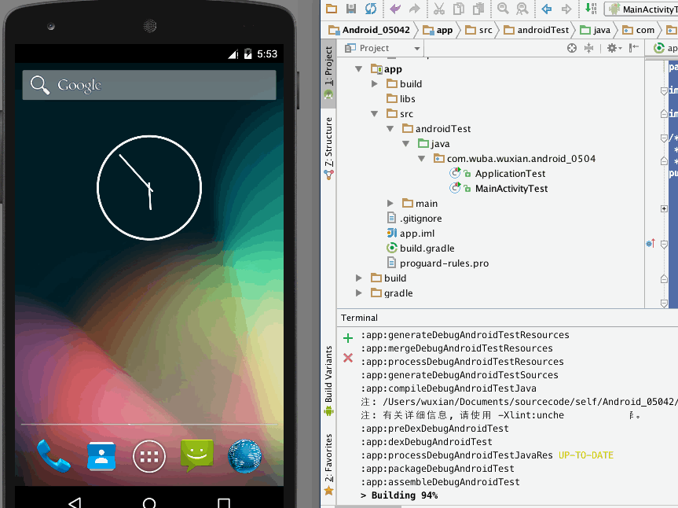Screen dimensions: 678x508
Task: Expand the main folder
Action: [390, 204]
